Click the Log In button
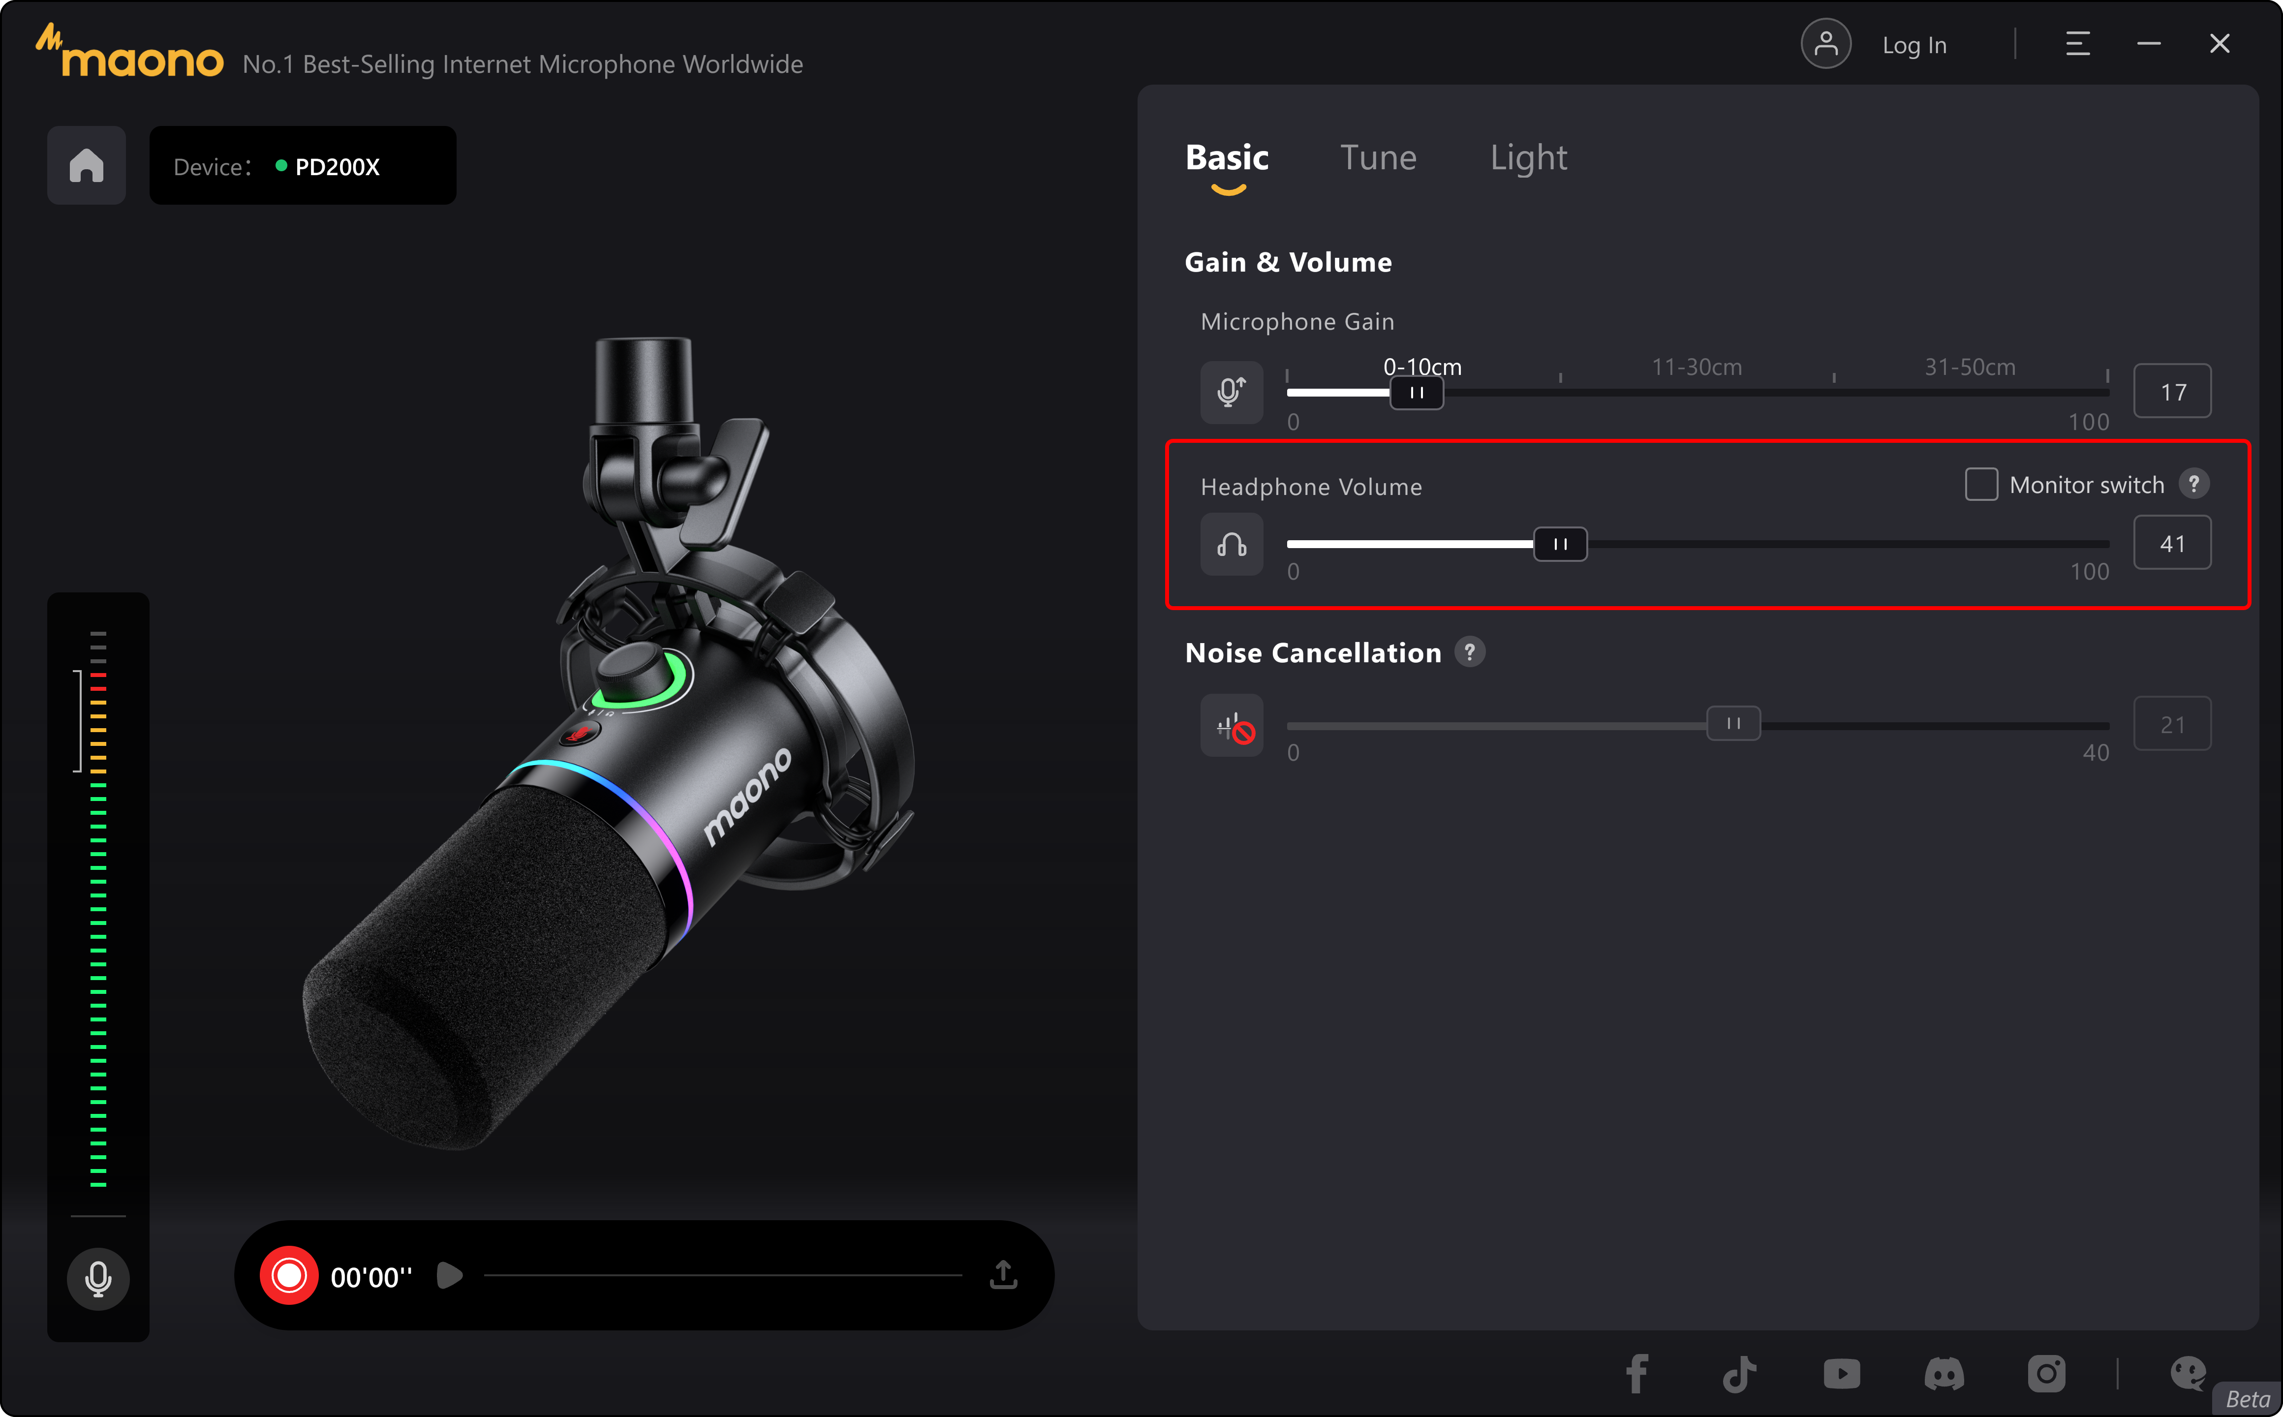Viewport: 2283px width, 1417px height. pos(1914,44)
